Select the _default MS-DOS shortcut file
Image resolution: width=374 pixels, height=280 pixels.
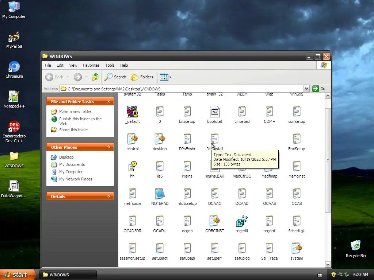click(x=132, y=112)
